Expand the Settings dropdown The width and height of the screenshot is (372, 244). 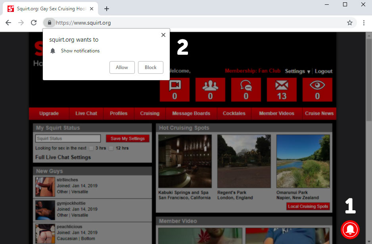[x=297, y=71]
